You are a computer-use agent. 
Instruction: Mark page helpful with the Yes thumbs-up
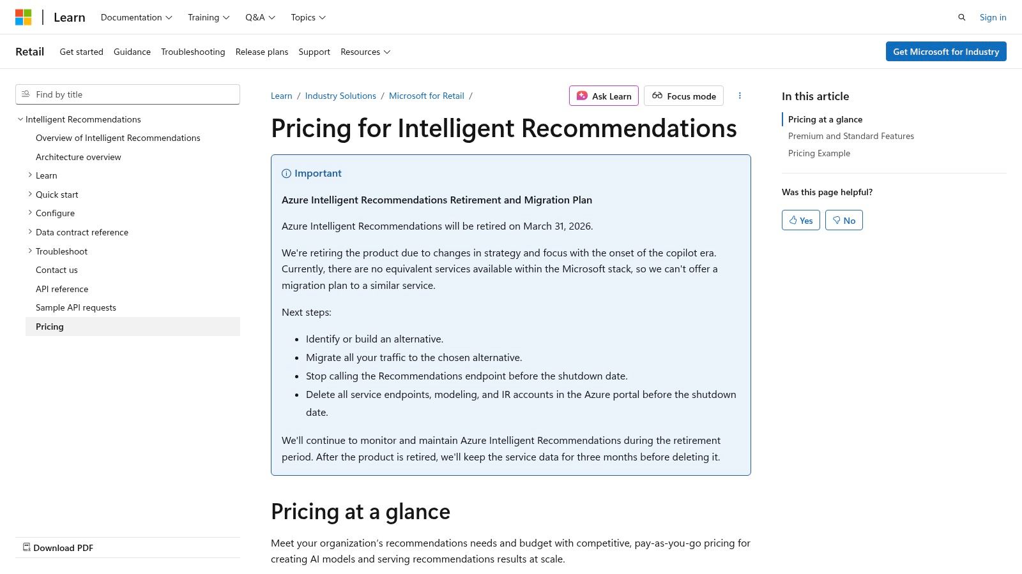800,220
